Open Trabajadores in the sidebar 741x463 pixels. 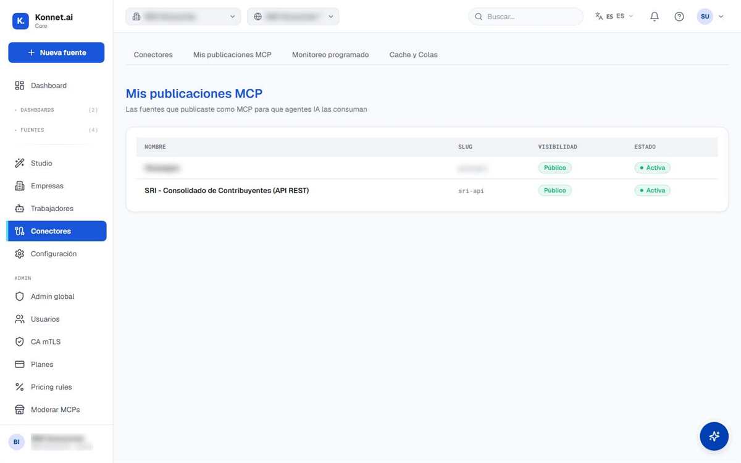56,209
